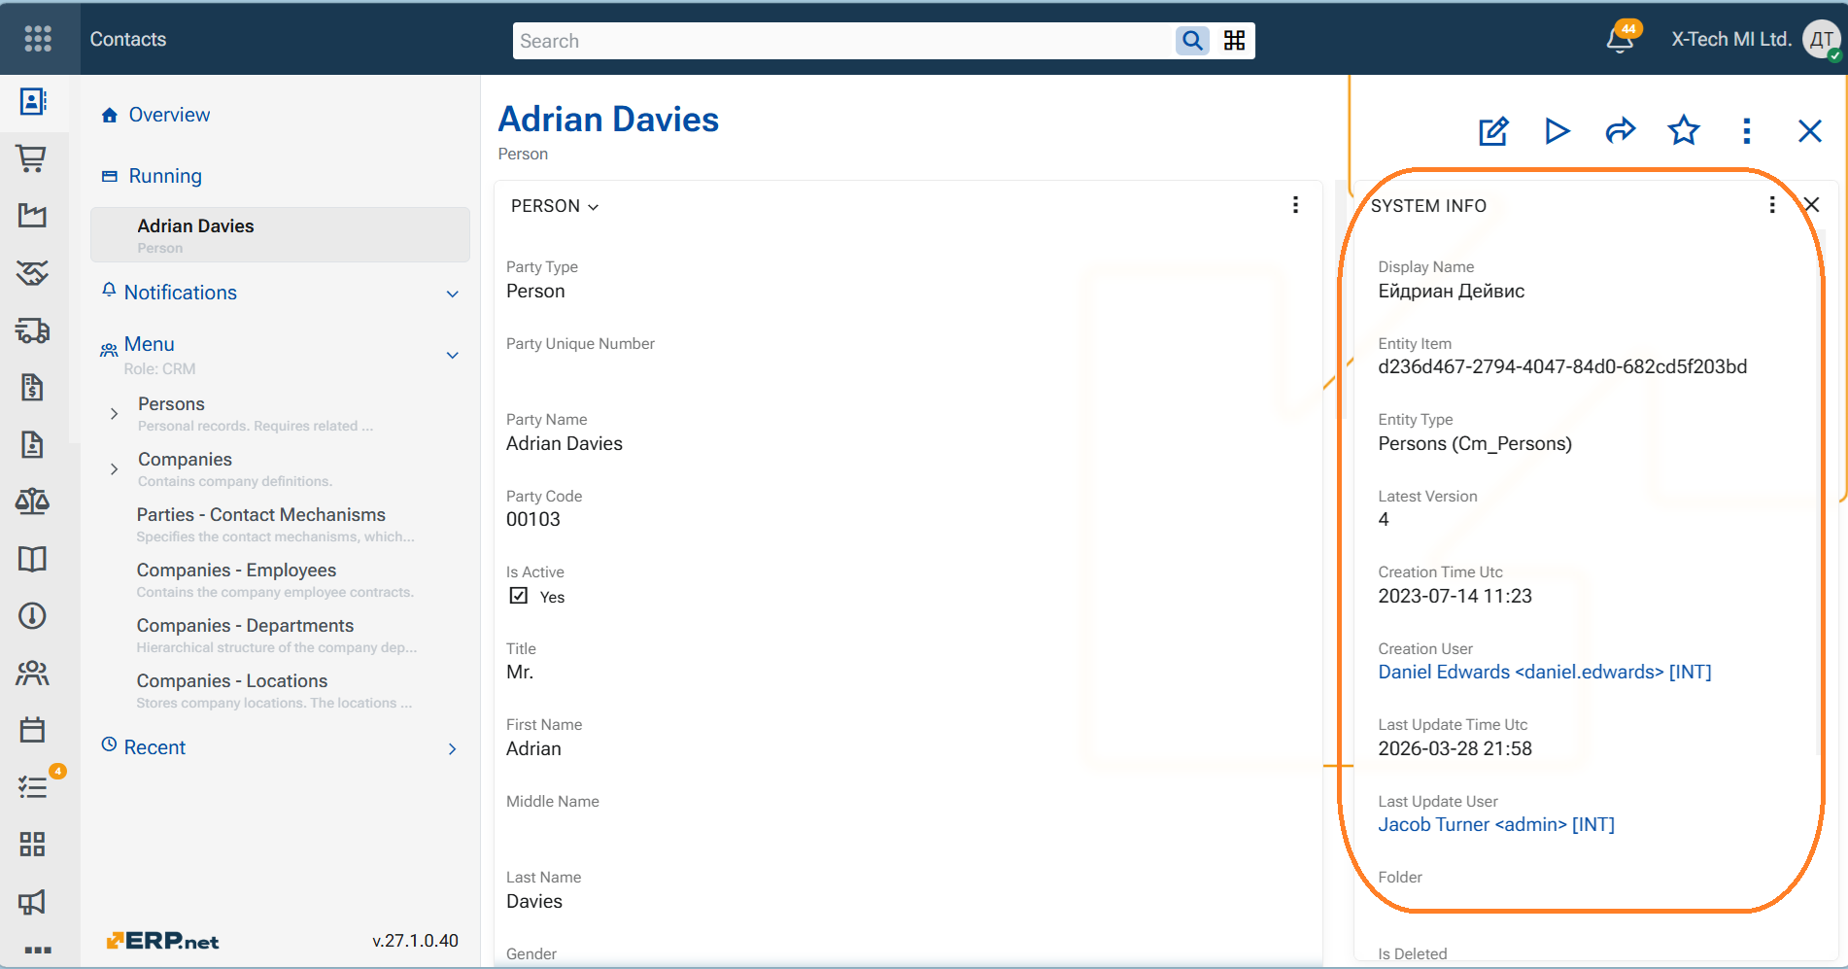Click the Adrian Davies page title
1848x969 pixels.
click(608, 120)
